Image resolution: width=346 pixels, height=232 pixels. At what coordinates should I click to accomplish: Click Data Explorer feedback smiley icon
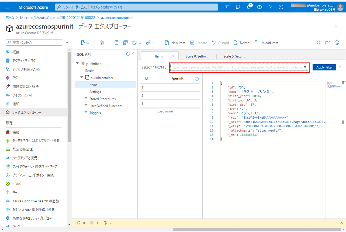tap(337, 43)
